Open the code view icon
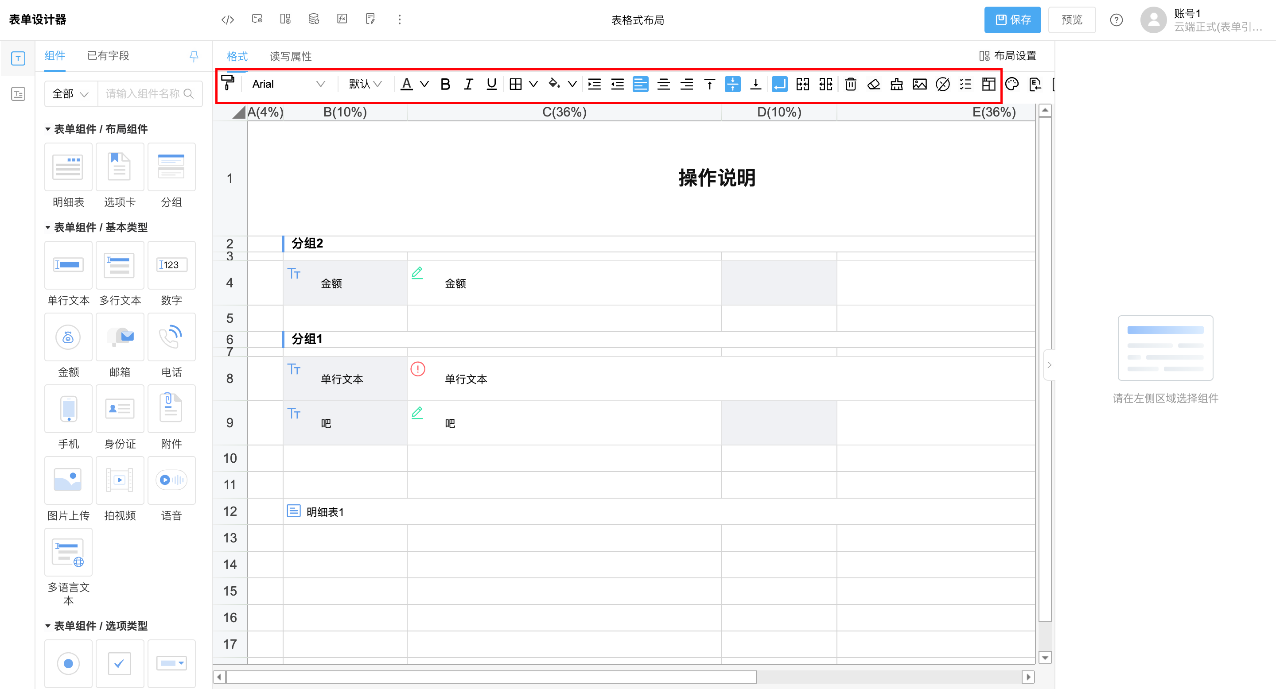Viewport: 1276px width, 689px height. point(227,20)
